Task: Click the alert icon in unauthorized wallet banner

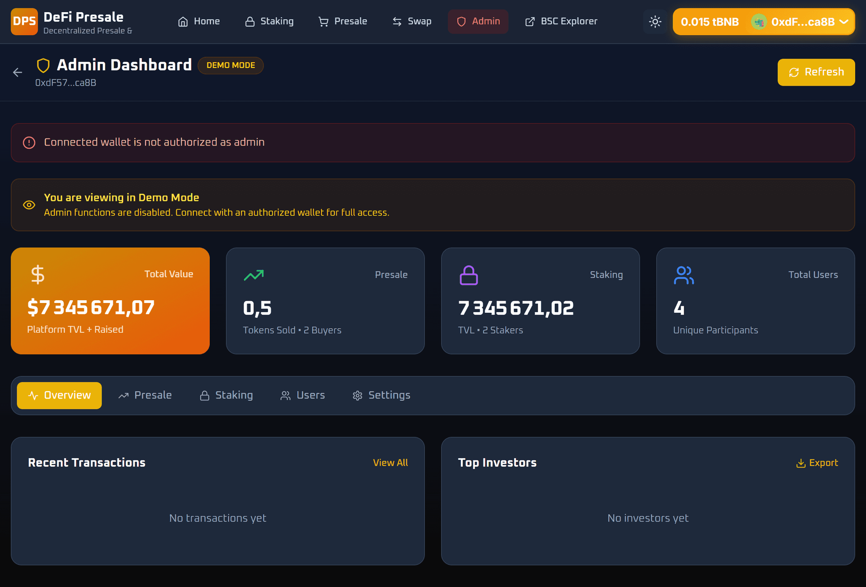Action: click(x=29, y=143)
